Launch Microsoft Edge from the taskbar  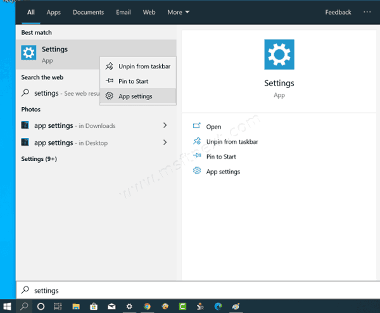[218, 307]
